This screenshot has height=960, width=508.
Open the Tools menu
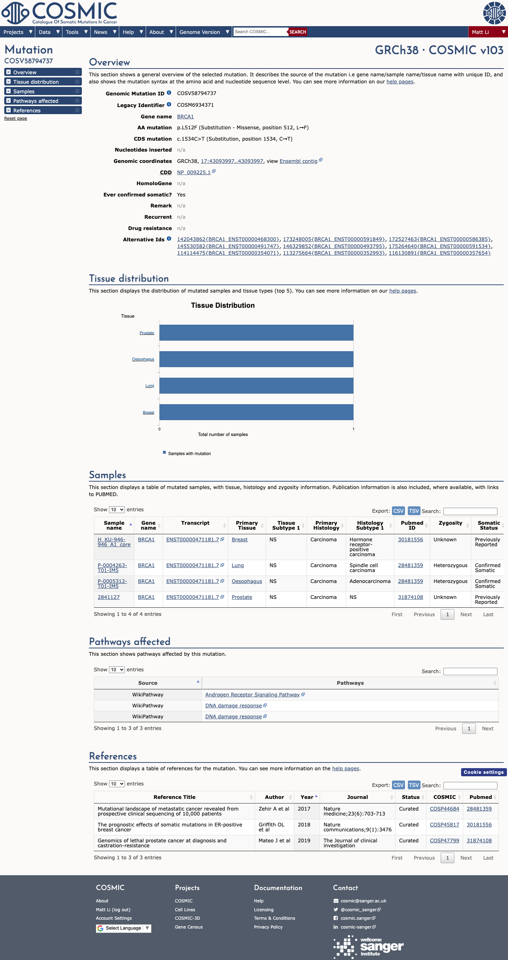76,32
